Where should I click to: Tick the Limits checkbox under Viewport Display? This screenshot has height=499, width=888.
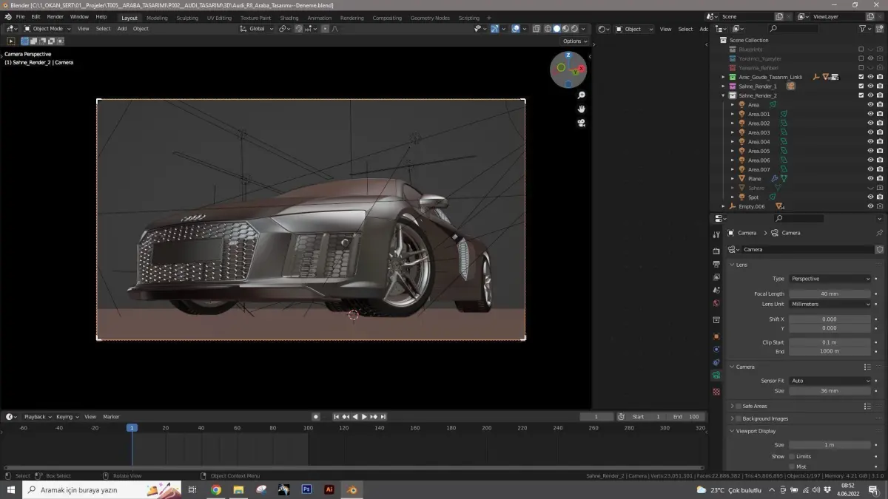click(792, 456)
